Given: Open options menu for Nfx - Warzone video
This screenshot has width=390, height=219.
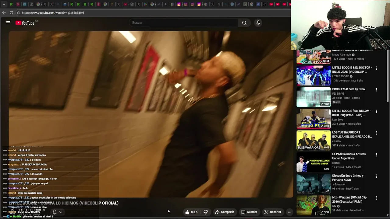Looking at the screenshot, I should click(377, 198).
